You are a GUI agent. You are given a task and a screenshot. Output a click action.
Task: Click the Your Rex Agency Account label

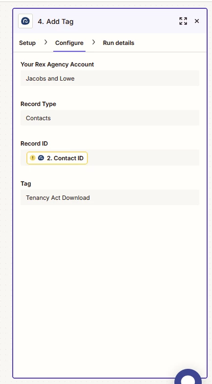pyautogui.click(x=57, y=64)
